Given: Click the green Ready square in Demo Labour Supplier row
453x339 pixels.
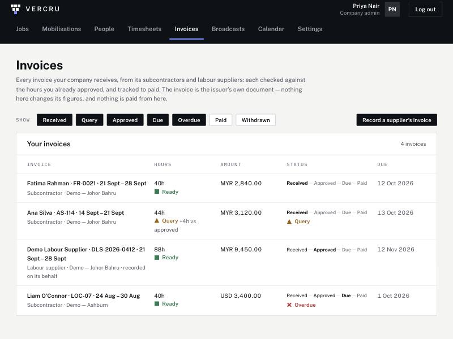Looking at the screenshot, I should point(157,258).
